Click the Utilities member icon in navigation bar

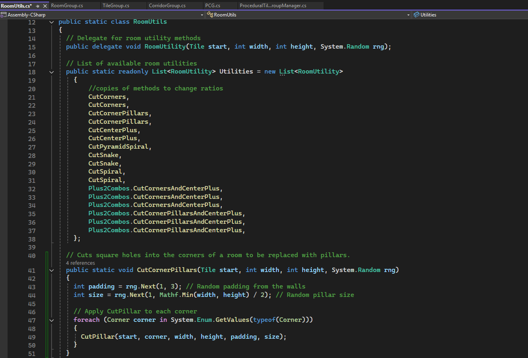417,15
